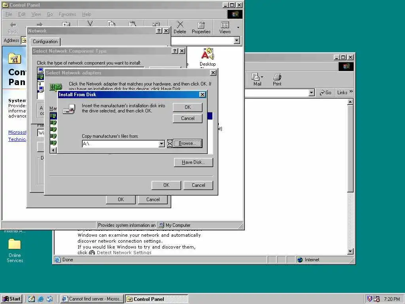Click the Have Disk... button

tap(193, 162)
